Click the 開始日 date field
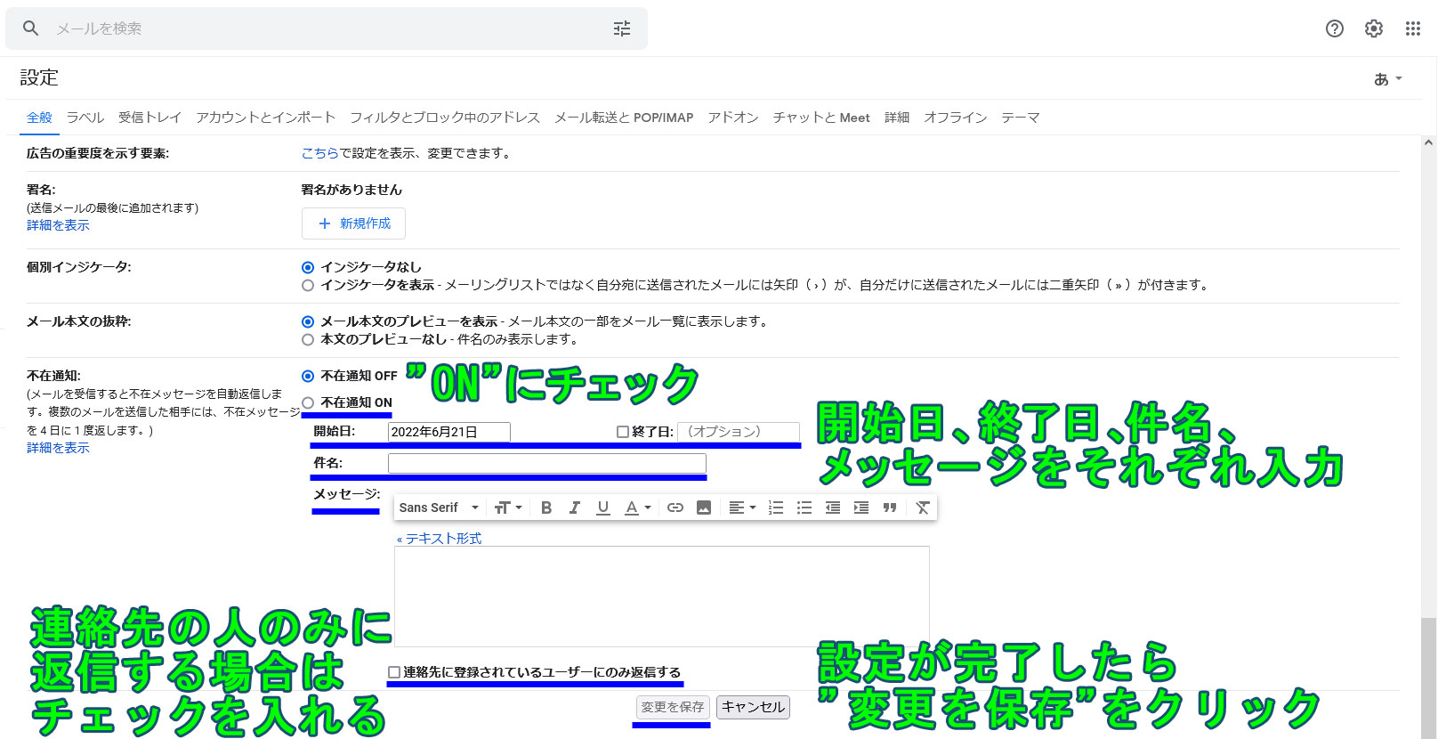Screen dimensions: 1438x739 [449, 432]
